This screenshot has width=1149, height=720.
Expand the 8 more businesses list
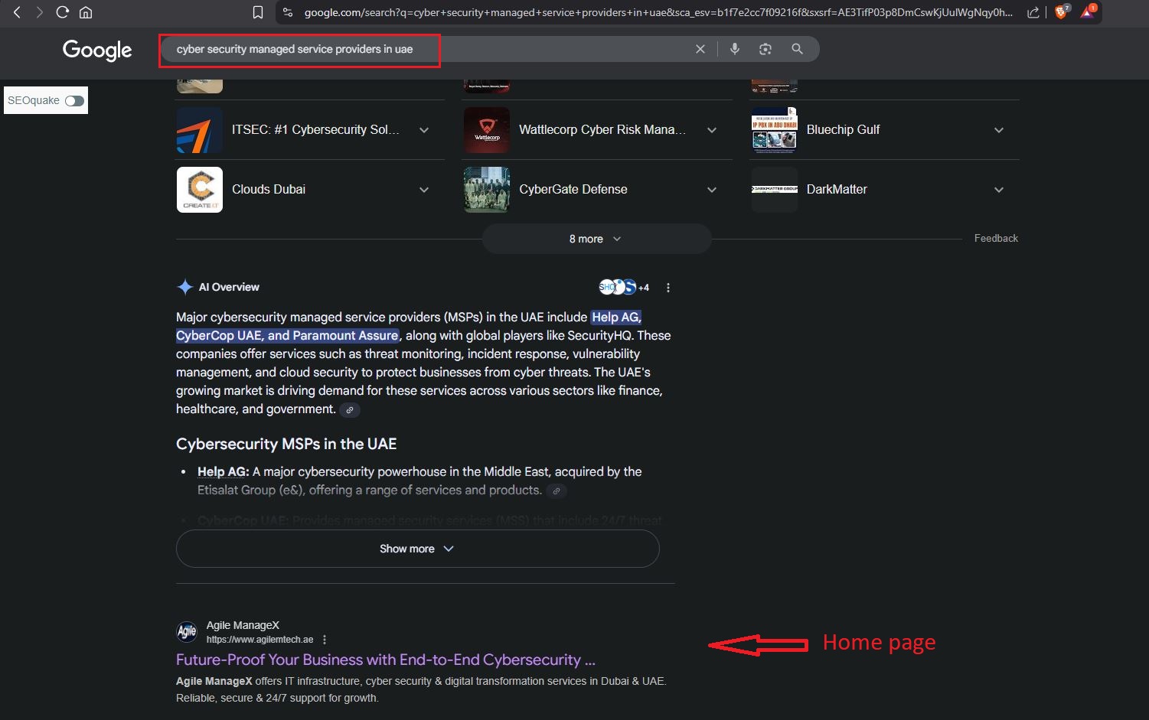[x=596, y=239]
